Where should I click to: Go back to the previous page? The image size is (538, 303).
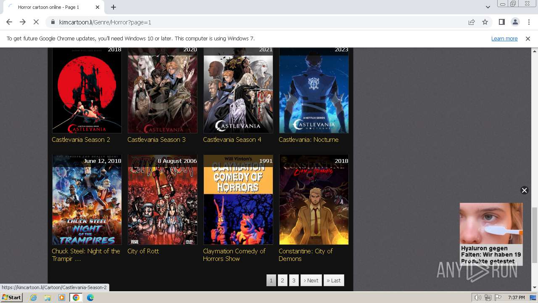click(9, 22)
